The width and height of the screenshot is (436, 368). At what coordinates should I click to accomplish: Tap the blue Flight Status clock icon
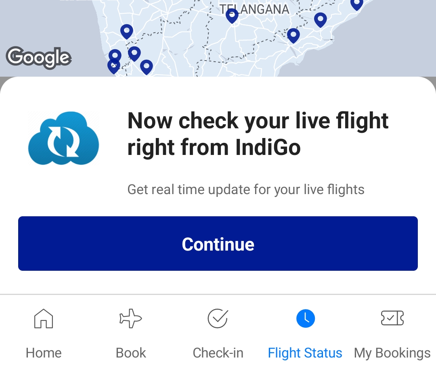pos(305,318)
